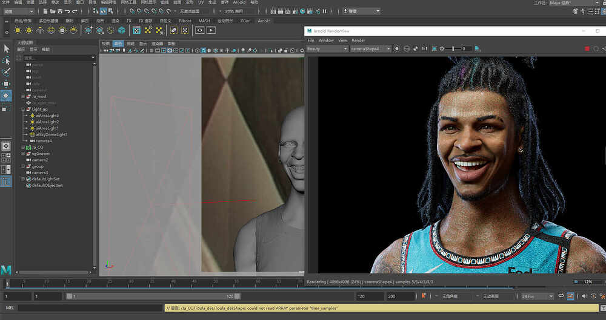Stop the render with the red button

point(587,48)
